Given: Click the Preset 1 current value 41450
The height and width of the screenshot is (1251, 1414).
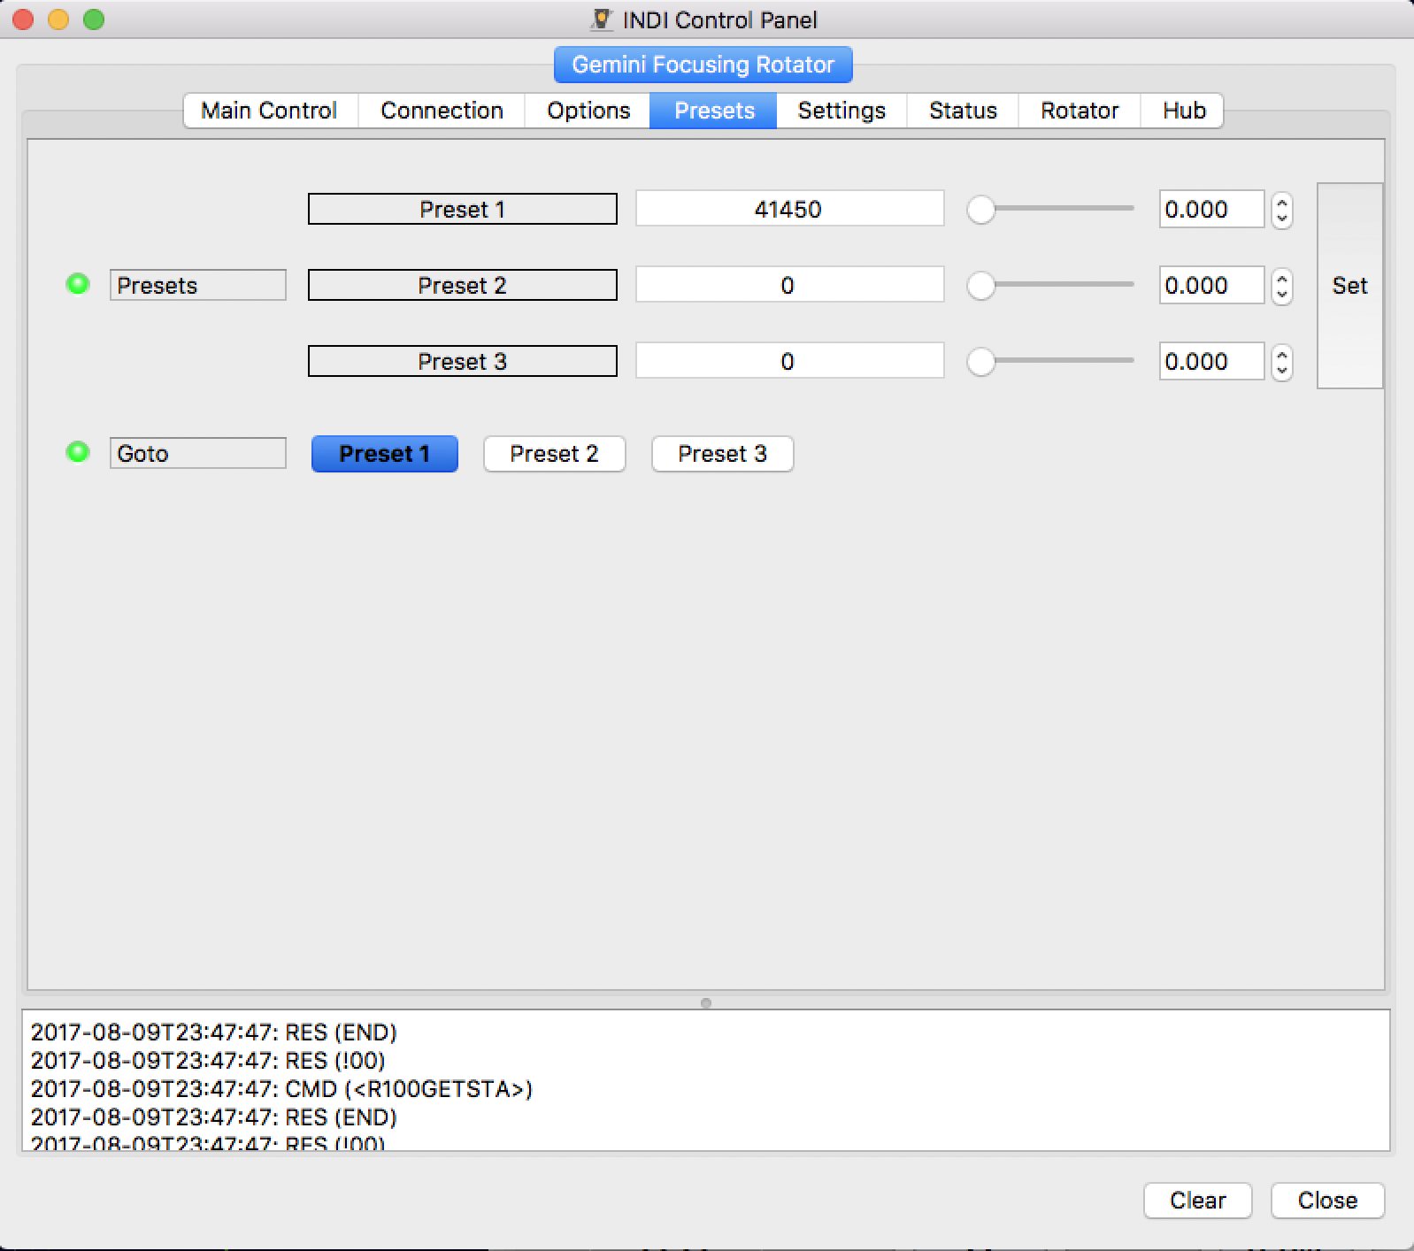Looking at the screenshot, I should (789, 209).
